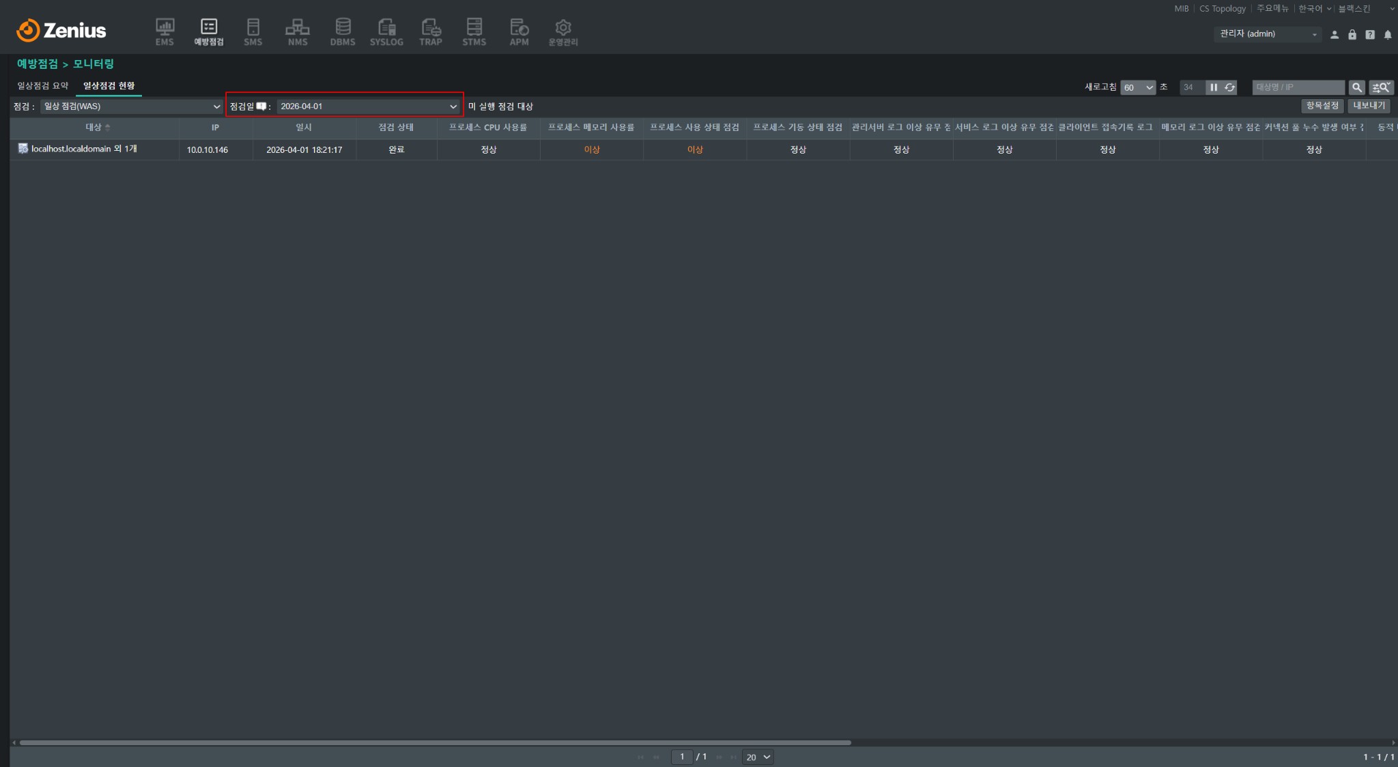The image size is (1398, 767).
Task: Click the manual refresh icon
Action: tap(1229, 87)
